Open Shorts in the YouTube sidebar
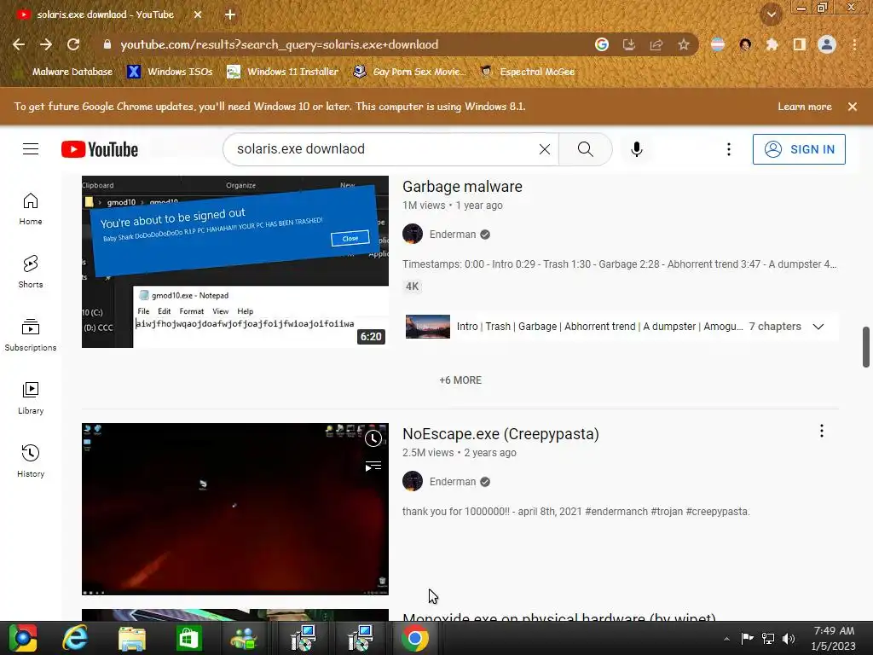This screenshot has height=655, width=873. [x=31, y=272]
